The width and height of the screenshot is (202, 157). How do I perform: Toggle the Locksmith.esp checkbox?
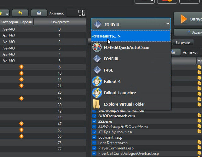94,137
